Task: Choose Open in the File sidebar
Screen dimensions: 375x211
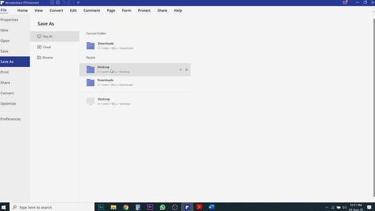Action: 15,41
